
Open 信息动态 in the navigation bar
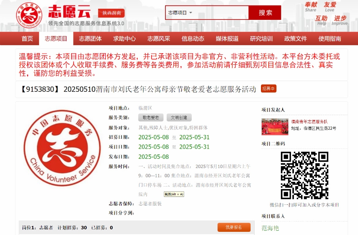(x=193, y=39)
